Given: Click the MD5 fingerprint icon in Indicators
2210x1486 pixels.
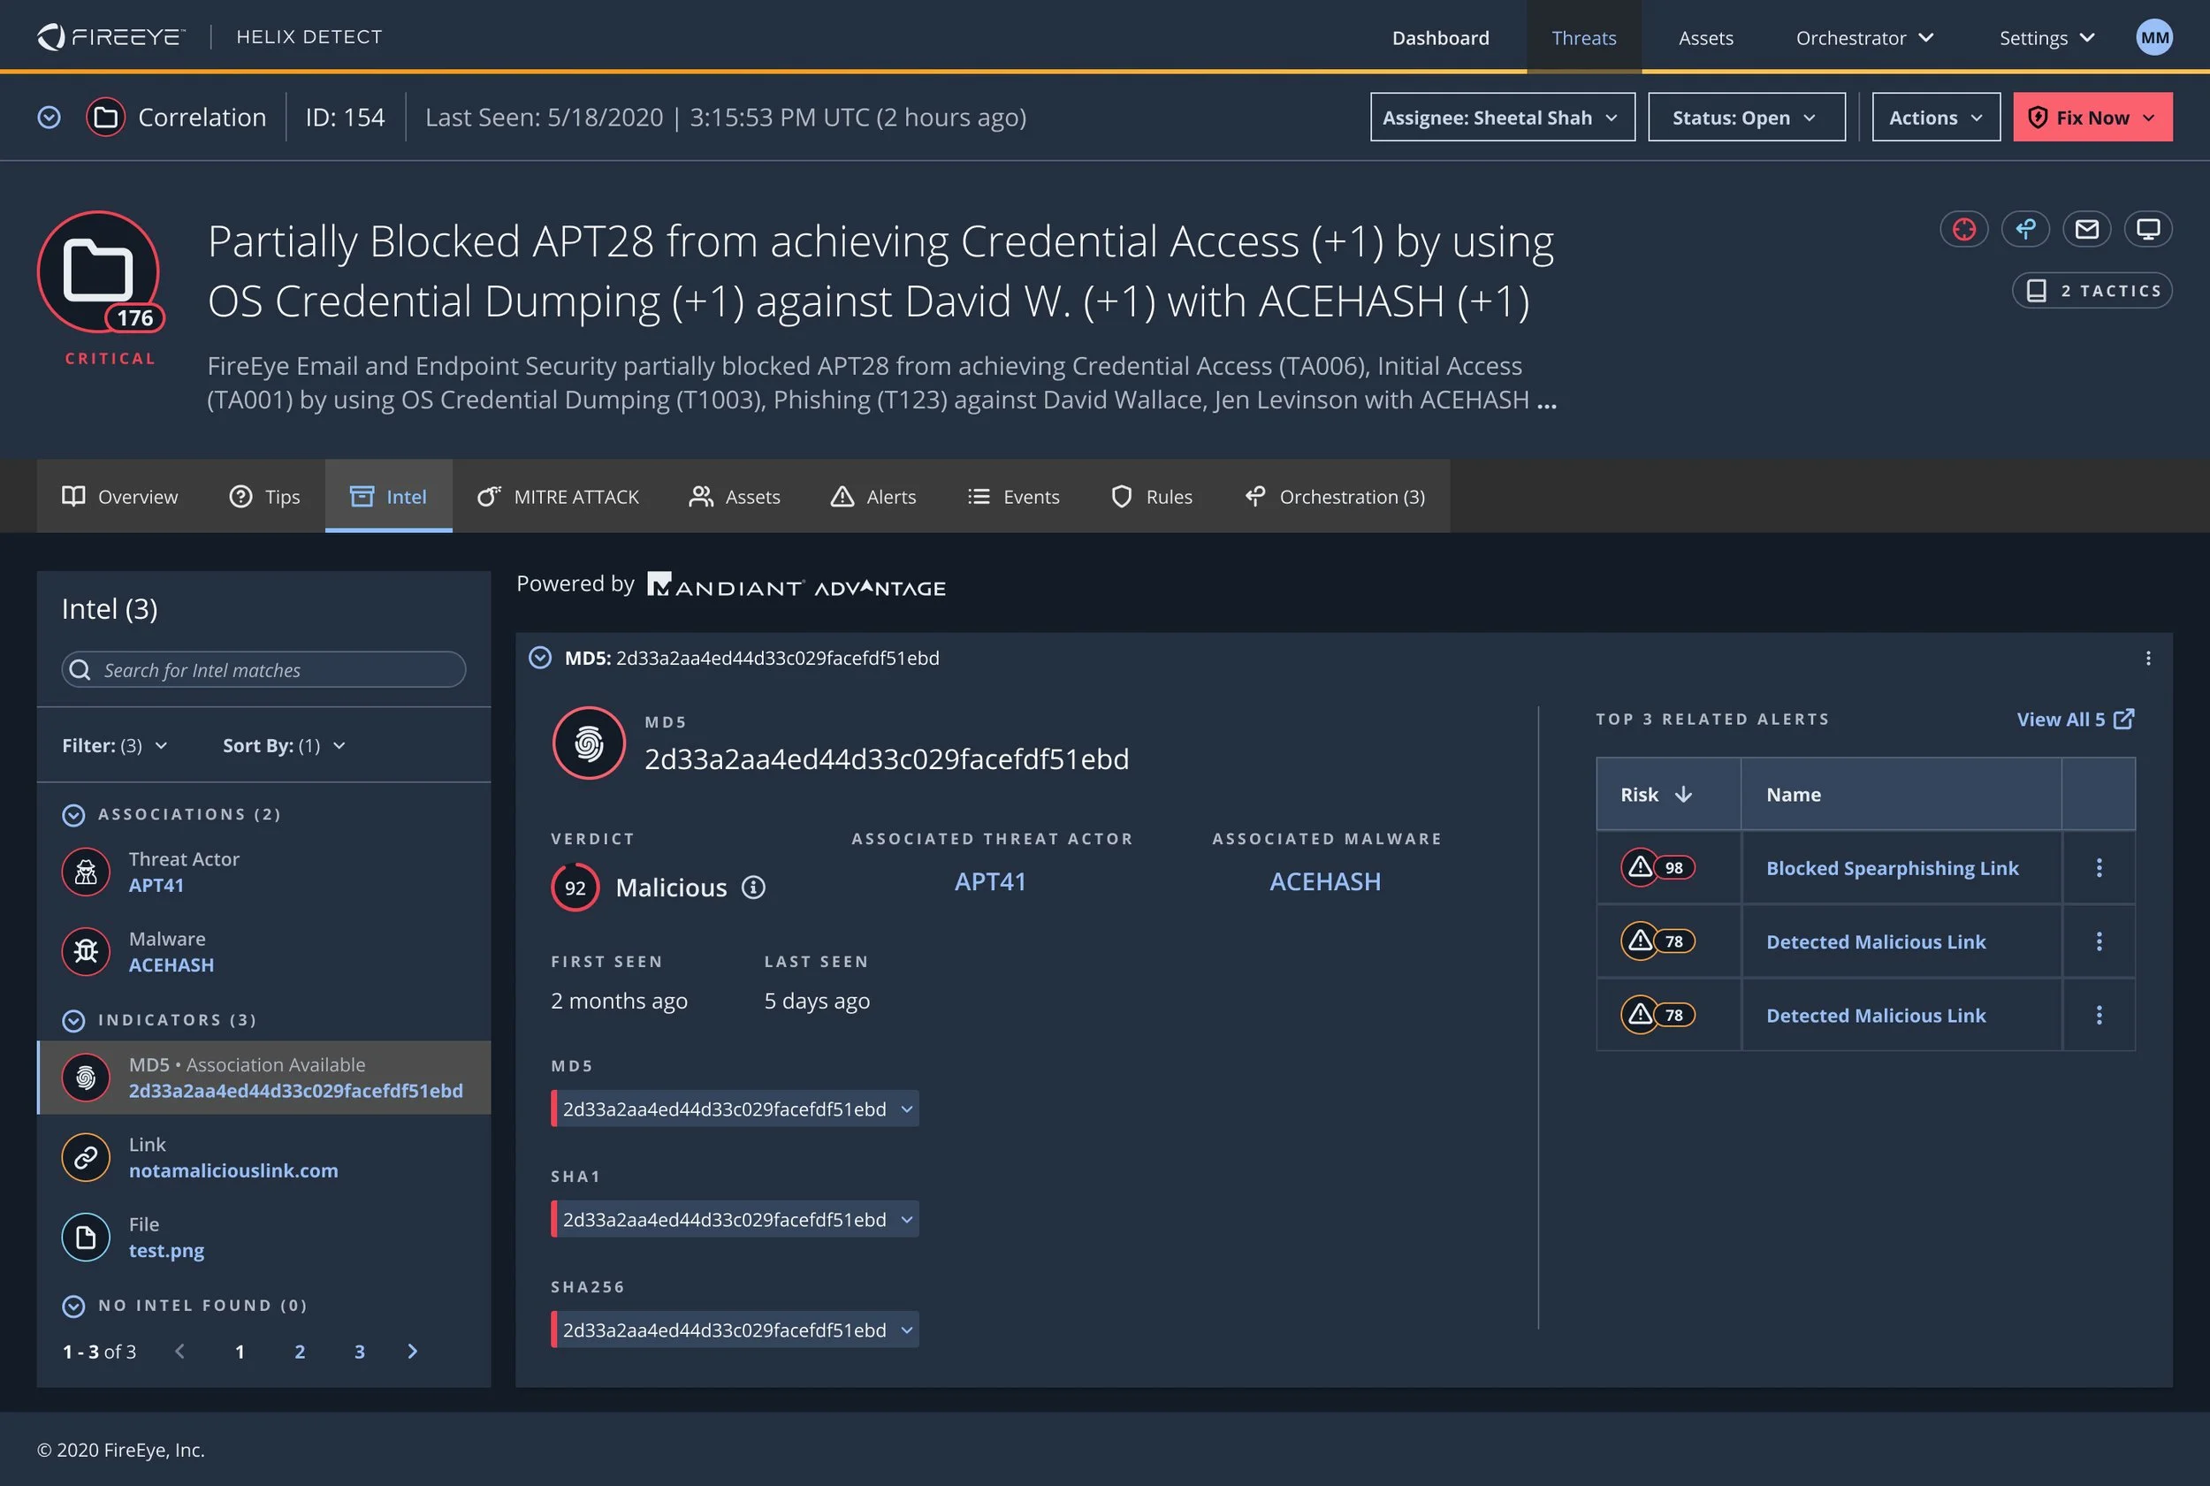Looking at the screenshot, I should [85, 1078].
